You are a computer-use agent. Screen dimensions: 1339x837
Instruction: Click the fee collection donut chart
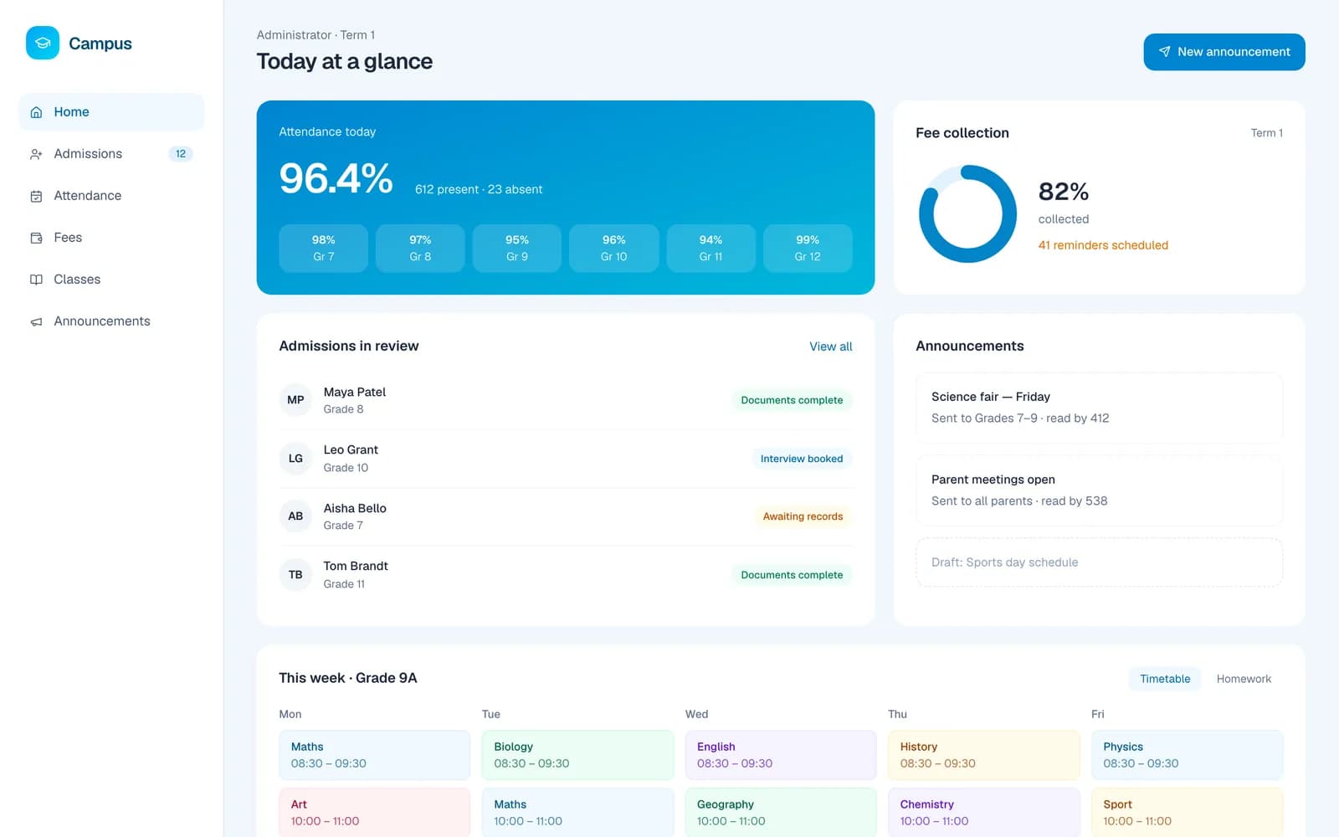pyautogui.click(x=967, y=213)
